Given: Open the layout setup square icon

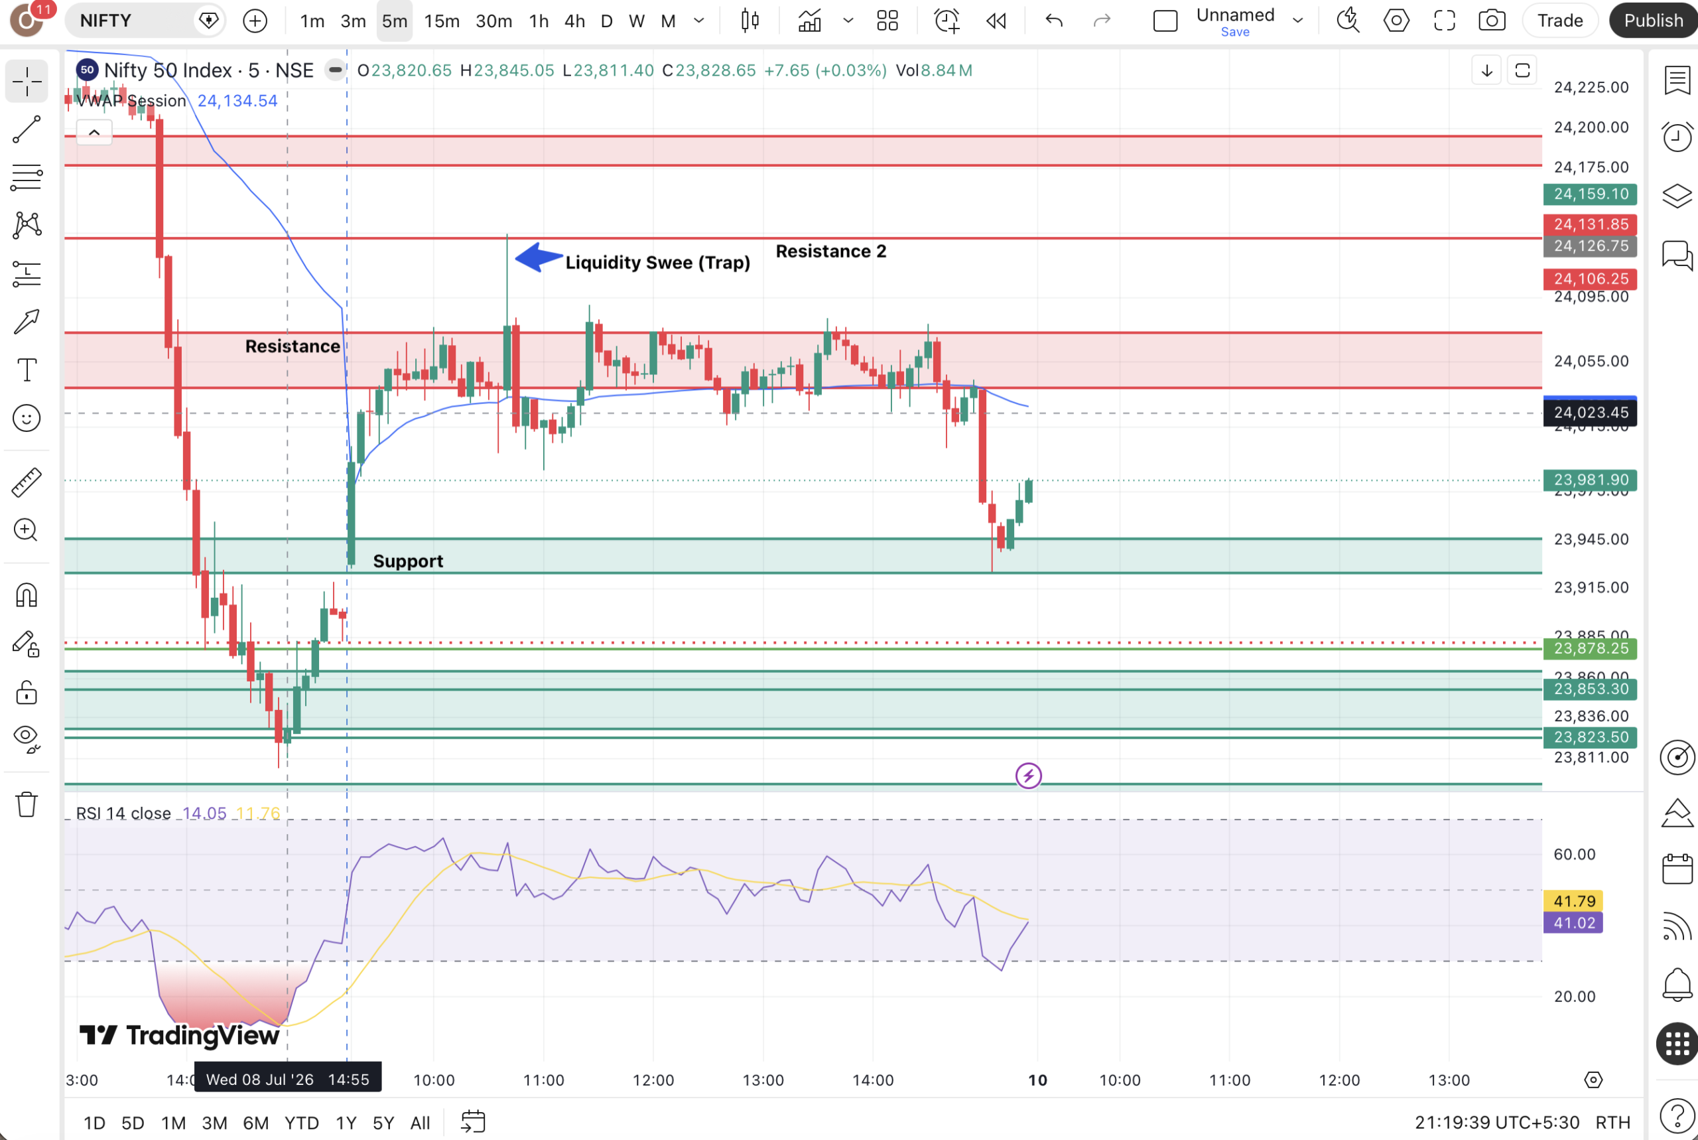Looking at the screenshot, I should click(x=1165, y=21).
